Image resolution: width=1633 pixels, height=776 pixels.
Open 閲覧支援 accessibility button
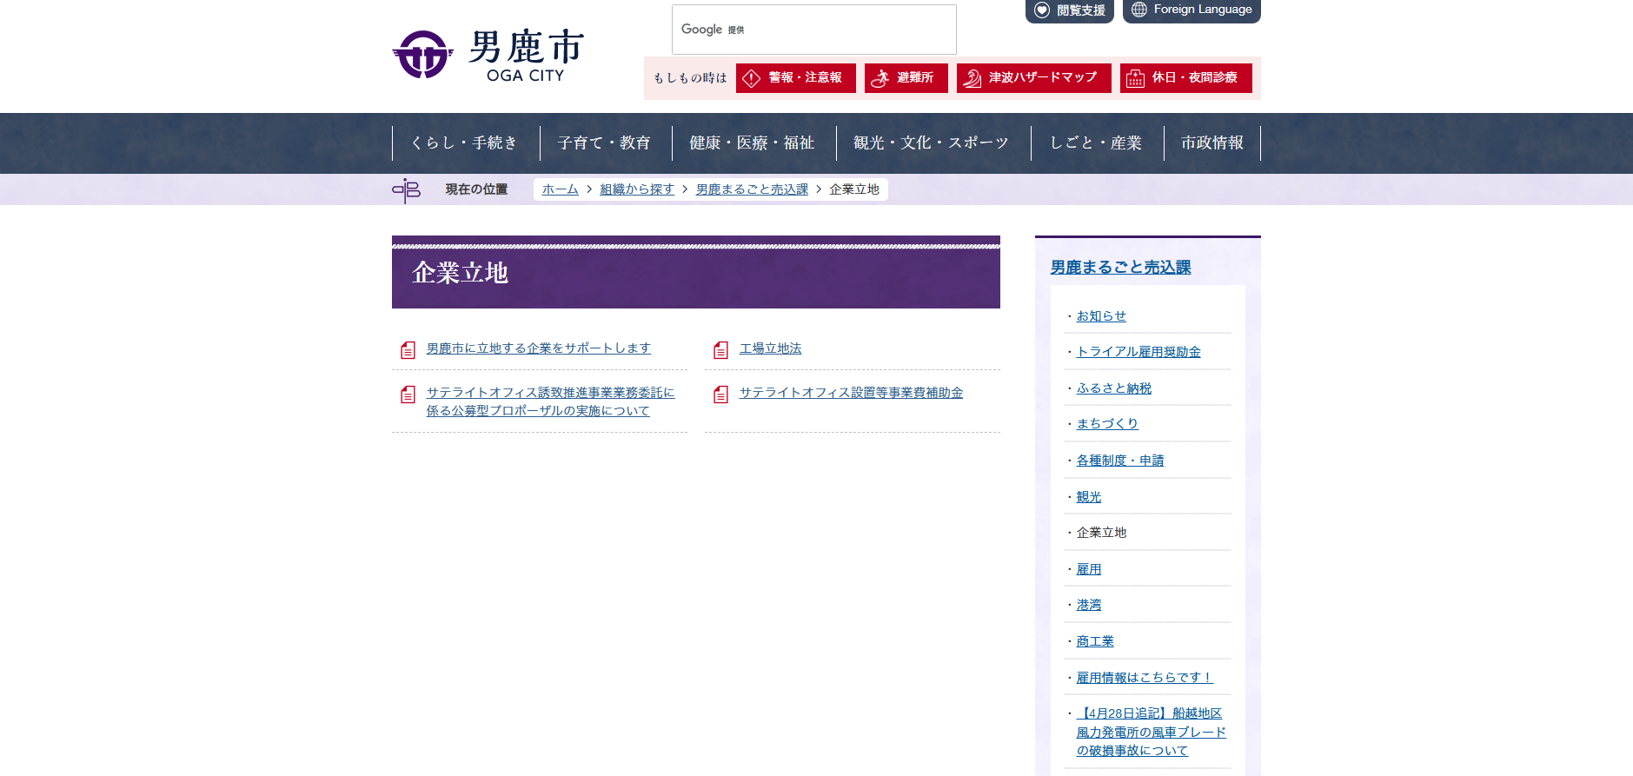(x=1070, y=10)
